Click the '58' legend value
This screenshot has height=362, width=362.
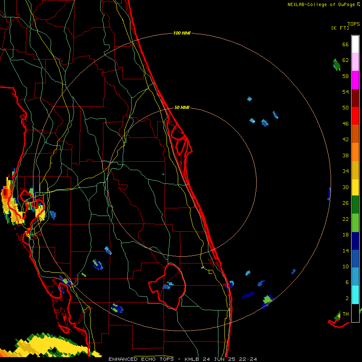tap(346, 76)
